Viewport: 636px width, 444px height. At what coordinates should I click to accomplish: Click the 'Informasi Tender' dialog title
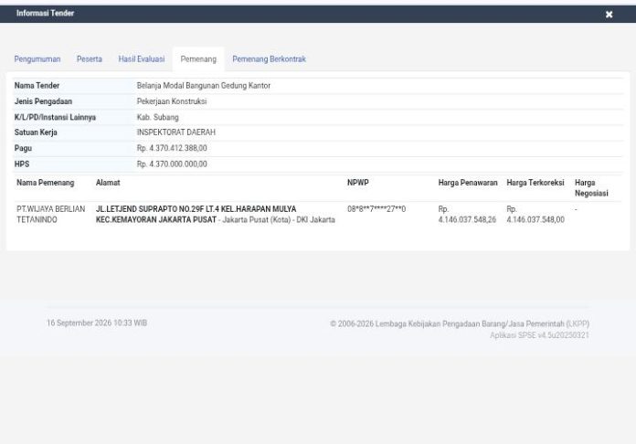tap(45, 13)
